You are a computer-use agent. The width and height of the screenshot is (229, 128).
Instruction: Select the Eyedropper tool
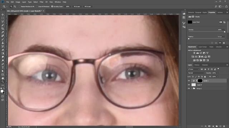(3, 32)
